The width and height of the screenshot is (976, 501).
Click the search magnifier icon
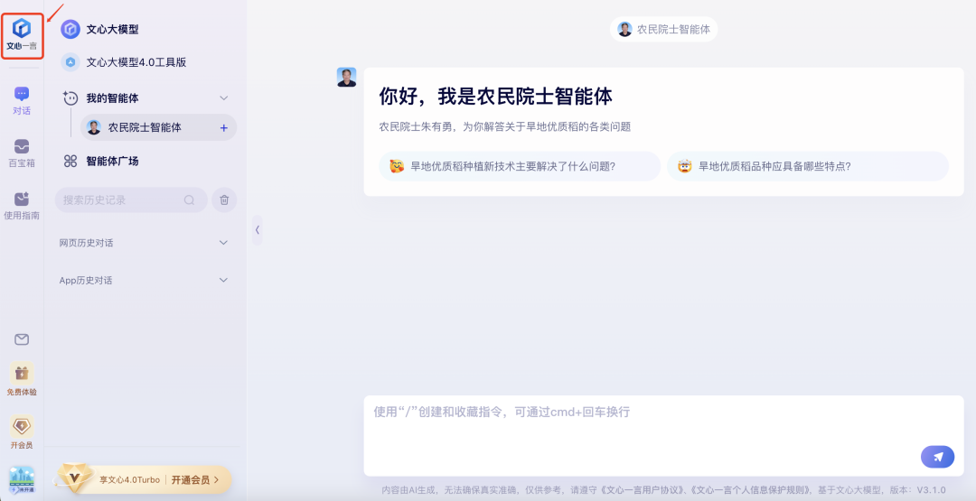189,200
